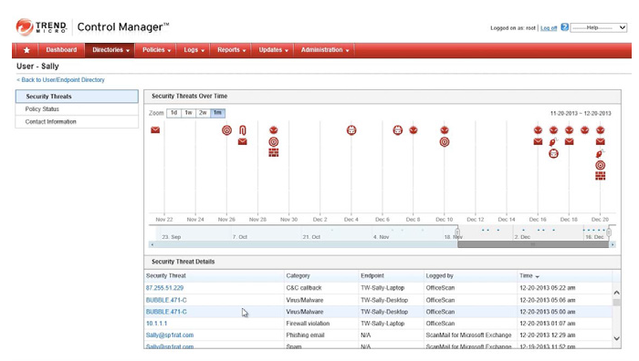The image size is (639, 361).
Task: Open the Help dropdown box
Action: click(598, 27)
